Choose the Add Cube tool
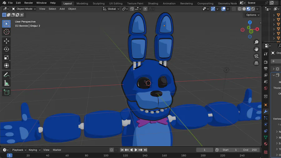The width and height of the screenshot is (281, 158). point(7,92)
